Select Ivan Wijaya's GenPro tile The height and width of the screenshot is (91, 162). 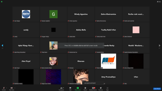[26, 14]
